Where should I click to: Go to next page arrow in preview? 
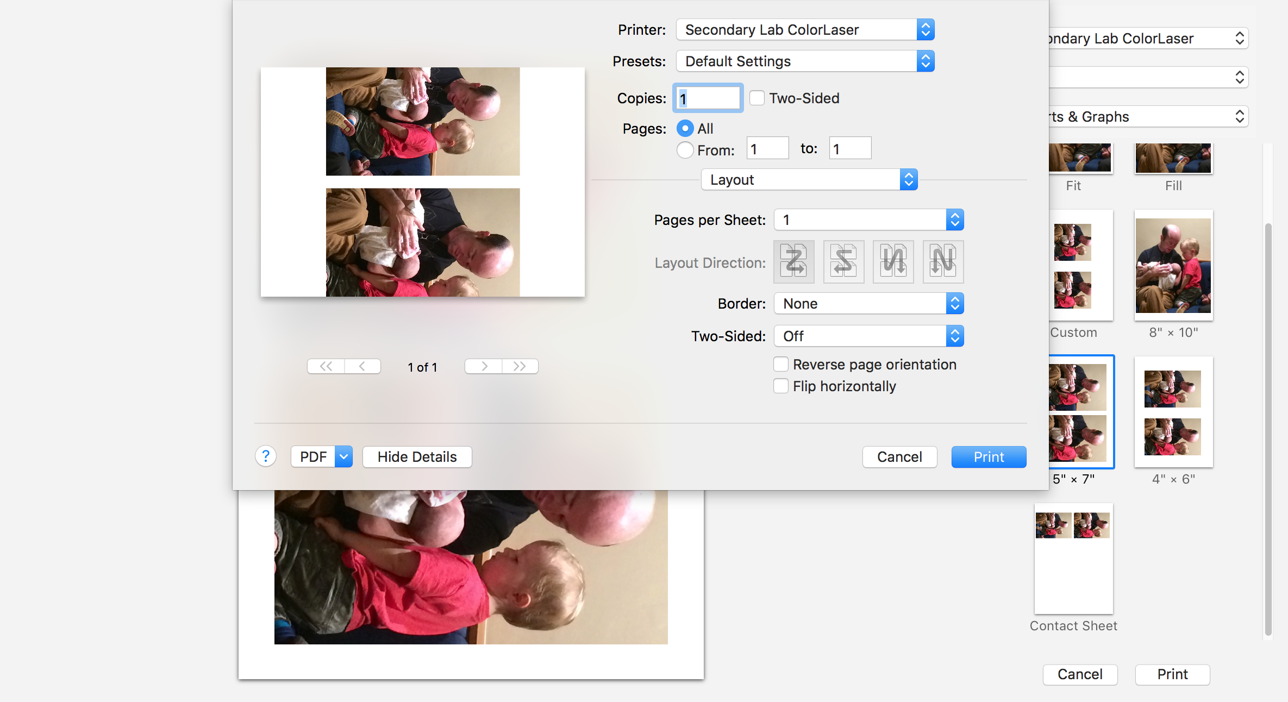484,366
